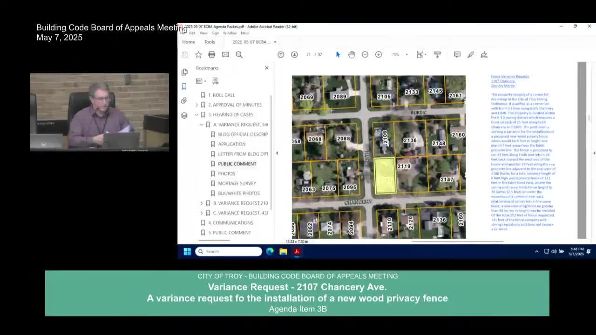Image resolution: width=596 pixels, height=335 pixels.
Task: Click the zoom in plus icon
Action: [x=379, y=54]
